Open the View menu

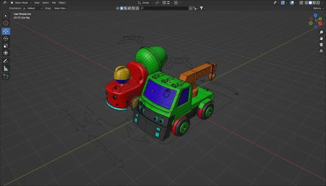tap(37, 3)
